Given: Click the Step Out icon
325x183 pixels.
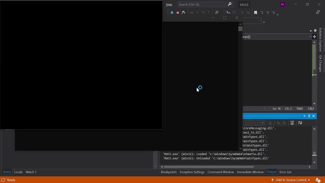Looking at the screenshot, I should 209,12.
